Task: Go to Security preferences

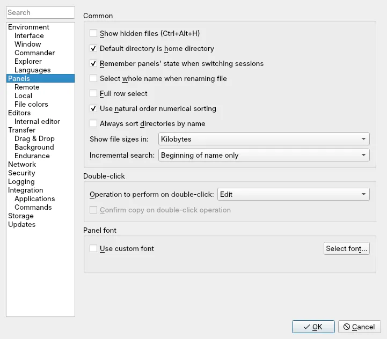Action: [x=21, y=173]
